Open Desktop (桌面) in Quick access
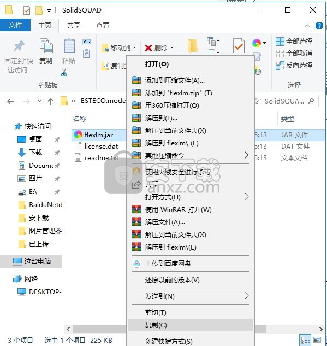 click(x=35, y=139)
